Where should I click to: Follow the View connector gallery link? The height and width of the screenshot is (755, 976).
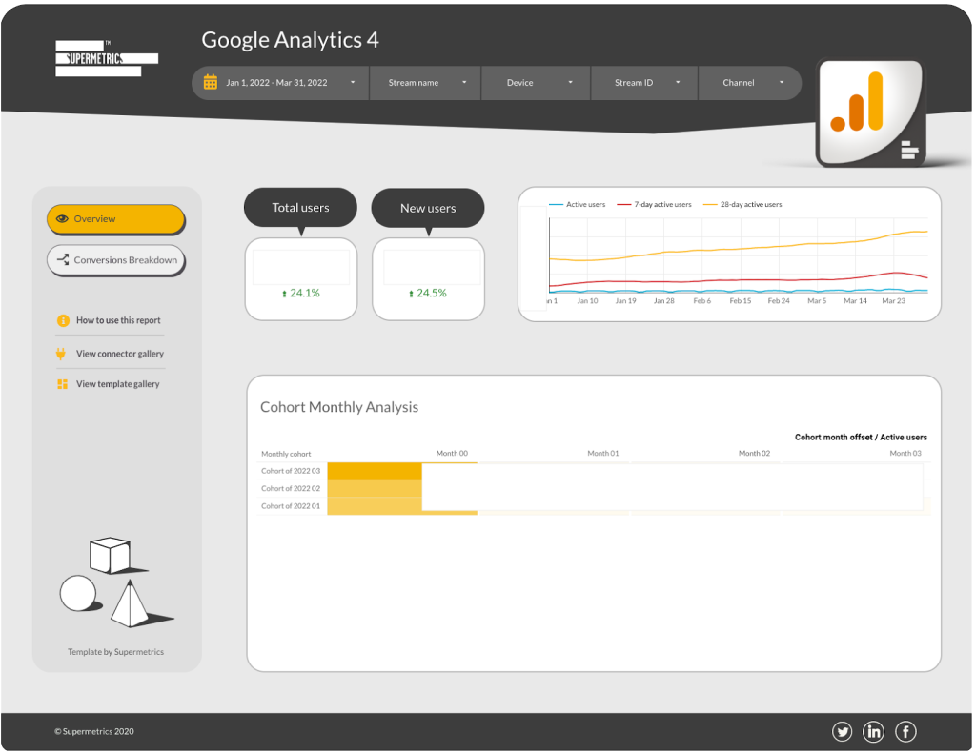tap(120, 354)
